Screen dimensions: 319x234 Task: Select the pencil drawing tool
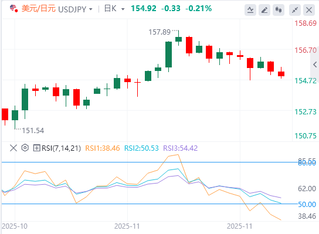click(264, 10)
